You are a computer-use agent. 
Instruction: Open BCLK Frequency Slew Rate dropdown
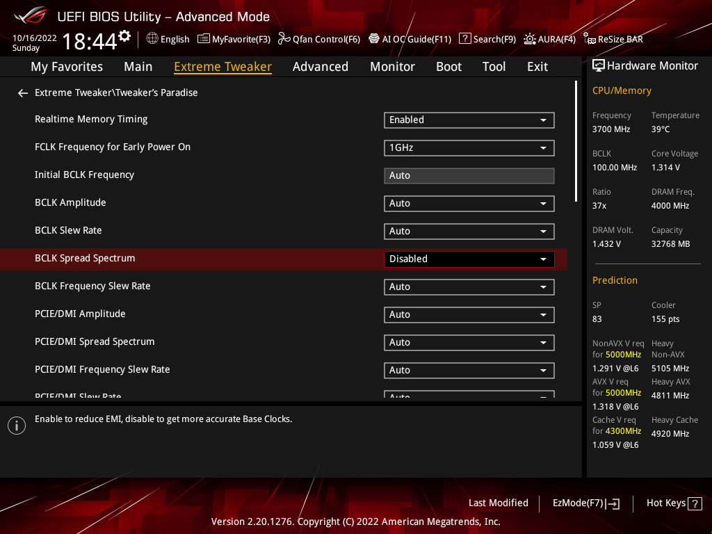tap(469, 287)
